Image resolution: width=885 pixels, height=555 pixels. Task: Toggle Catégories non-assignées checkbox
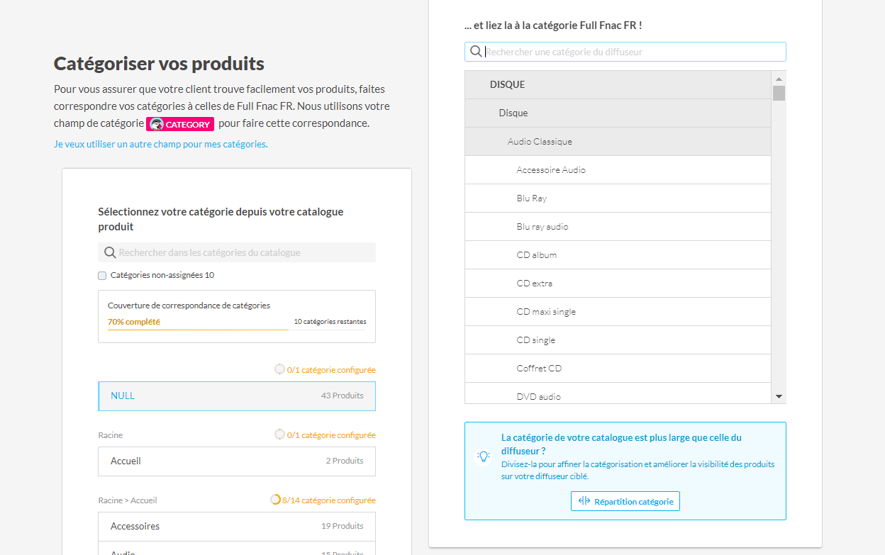click(x=102, y=276)
